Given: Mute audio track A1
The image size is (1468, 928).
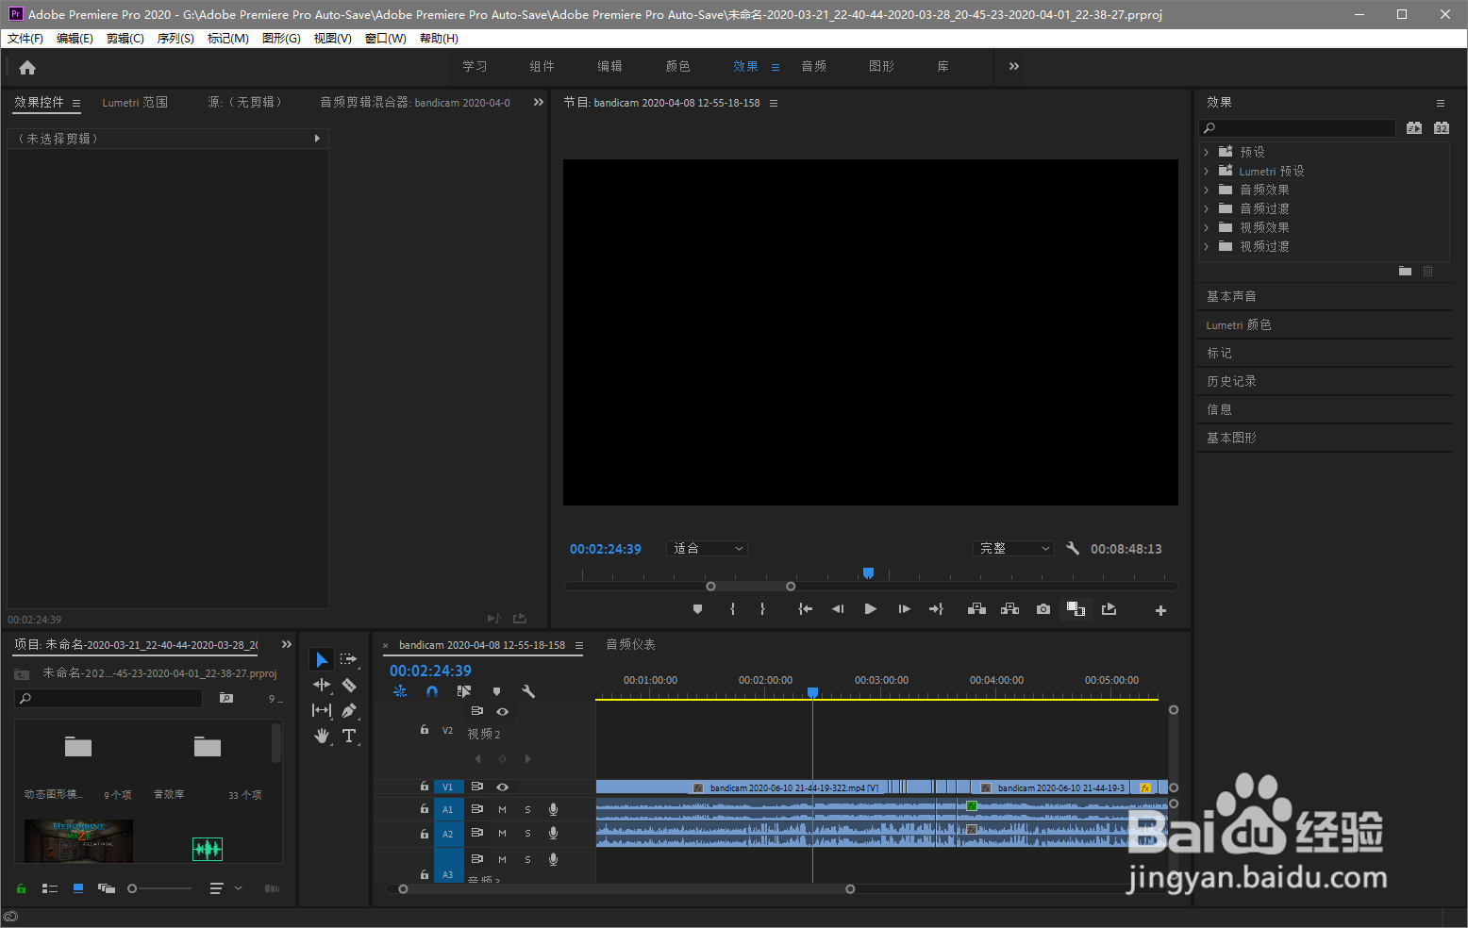Looking at the screenshot, I should pos(502,809).
